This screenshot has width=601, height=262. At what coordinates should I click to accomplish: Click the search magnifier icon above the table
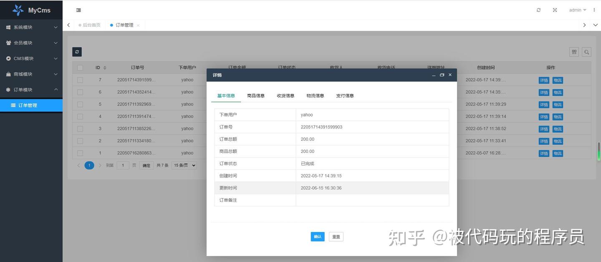[x=586, y=52]
